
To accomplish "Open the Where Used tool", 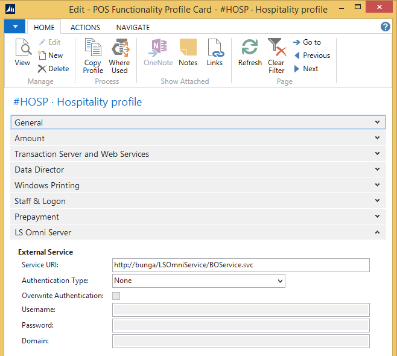I will 119,56.
